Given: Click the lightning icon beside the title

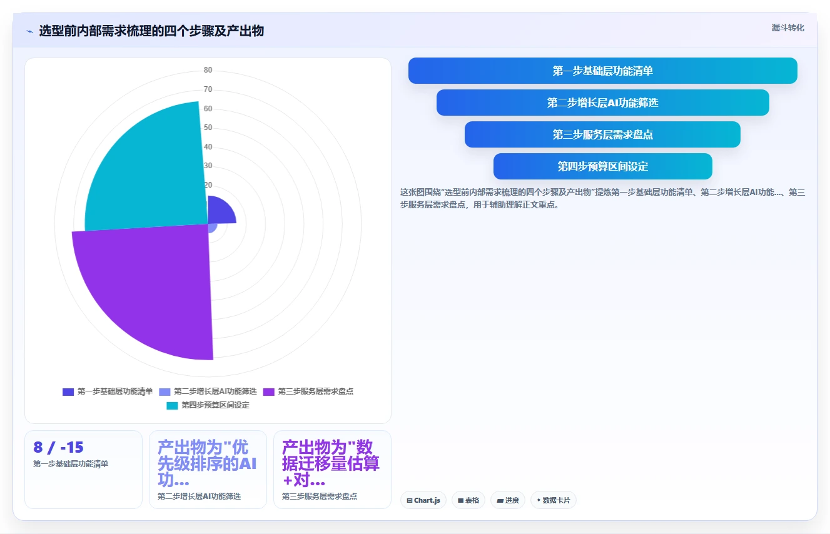Looking at the screenshot, I should click(x=29, y=31).
